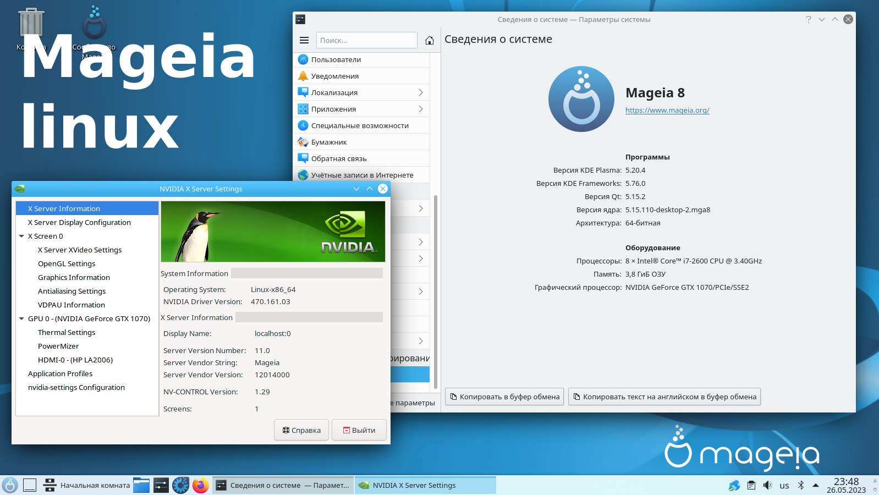Image resolution: width=879 pixels, height=495 pixels.
Task: Select Application Profiles entry
Action: (x=60, y=373)
